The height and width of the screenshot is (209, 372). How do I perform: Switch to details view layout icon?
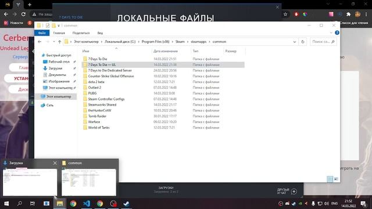coord(330,179)
